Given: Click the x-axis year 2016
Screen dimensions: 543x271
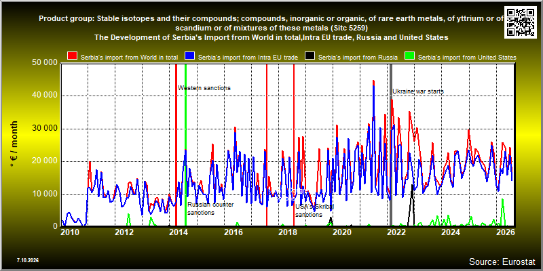Looking at the screenshot, I should click(x=233, y=232).
